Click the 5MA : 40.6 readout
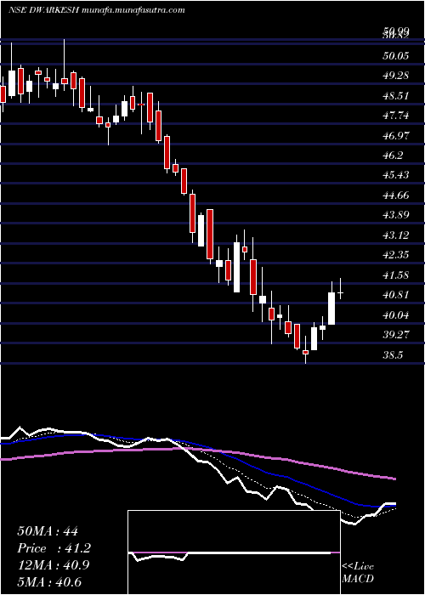This screenshot has width=425, height=595. pyautogui.click(x=49, y=582)
